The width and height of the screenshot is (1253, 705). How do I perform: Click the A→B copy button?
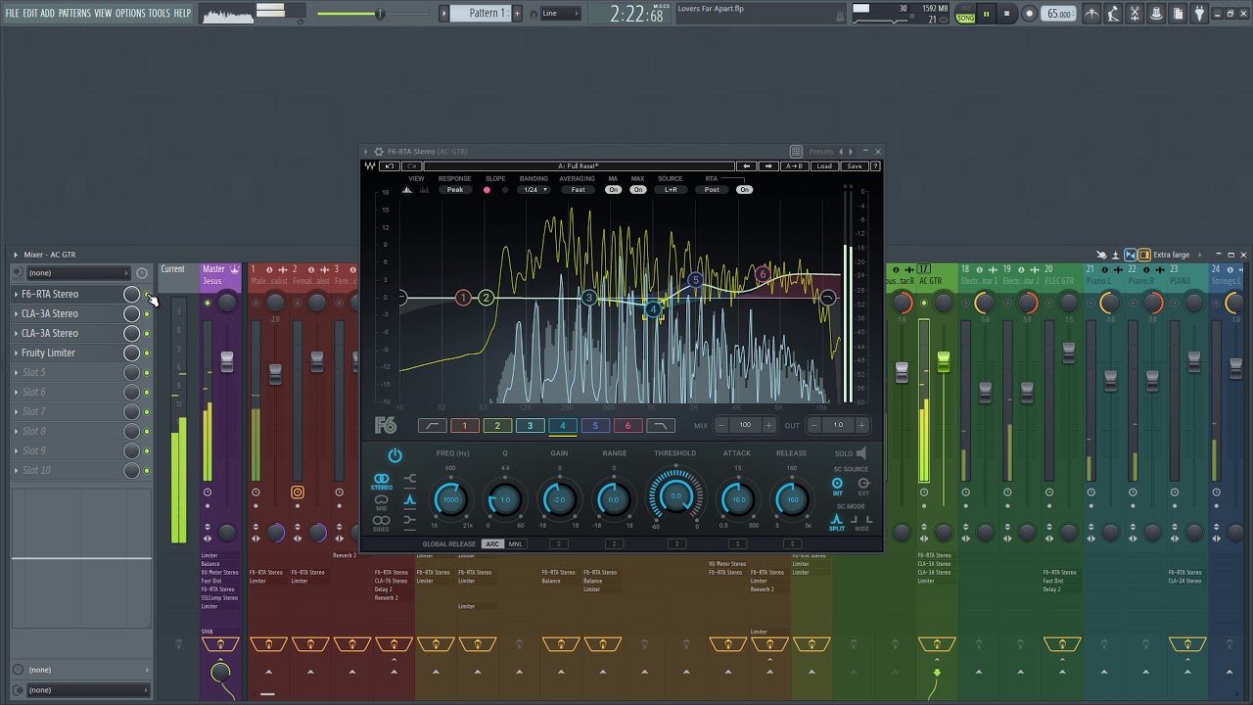[794, 166]
